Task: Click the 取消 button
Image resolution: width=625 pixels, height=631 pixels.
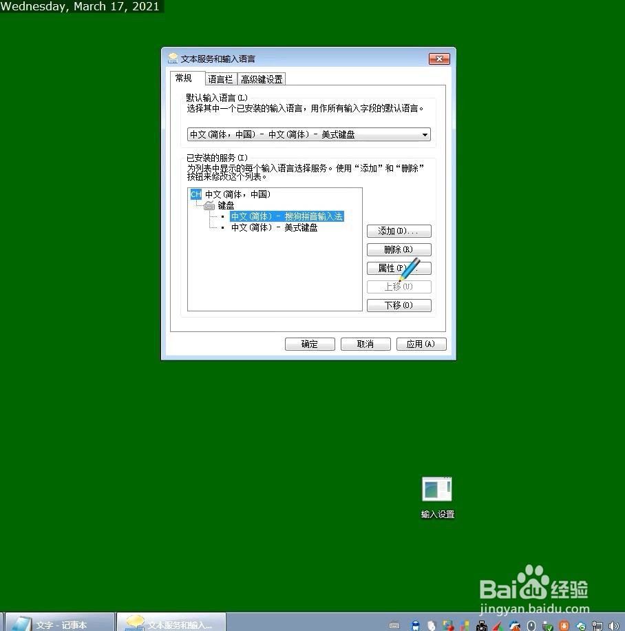Action: (366, 344)
